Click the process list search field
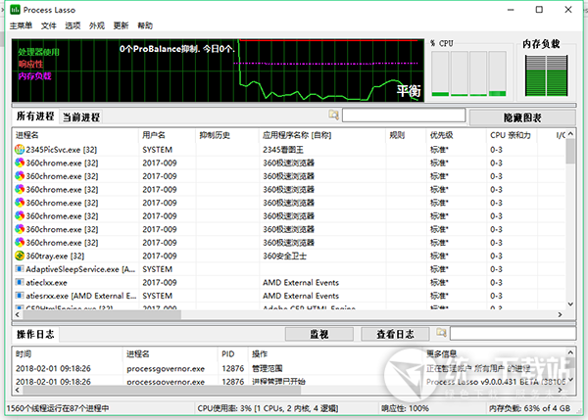Screen dimensions: 588x420 tap(402, 116)
